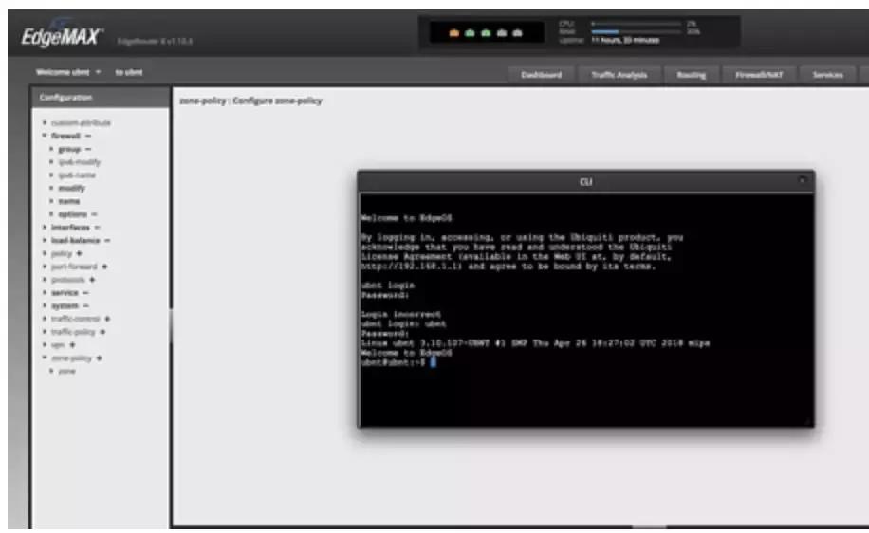Click the minus icon next to options
The image size is (869, 533).
pyautogui.click(x=94, y=214)
